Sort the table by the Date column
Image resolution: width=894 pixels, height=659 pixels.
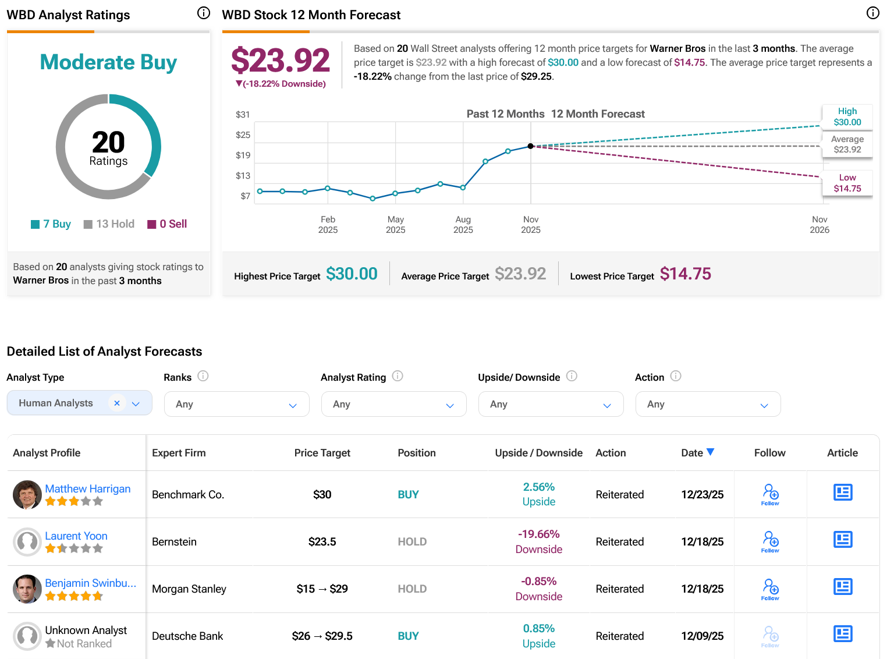698,452
